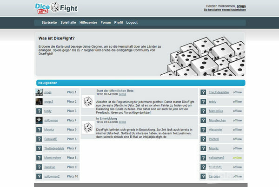279x187 pixels.
Task: Click 'Platz 1' rank label
Action: coord(72,92)
